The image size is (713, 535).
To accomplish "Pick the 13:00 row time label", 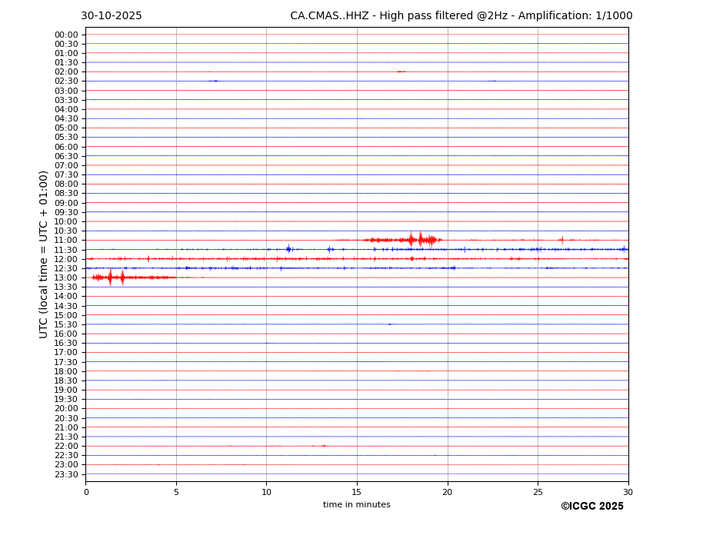I will [x=66, y=277].
